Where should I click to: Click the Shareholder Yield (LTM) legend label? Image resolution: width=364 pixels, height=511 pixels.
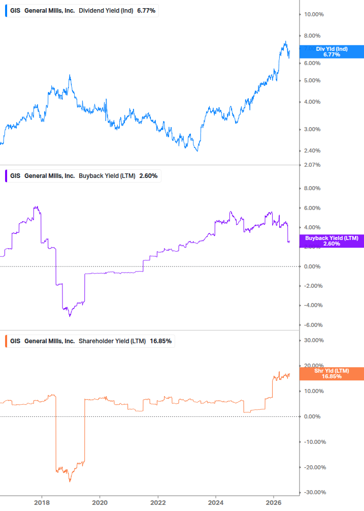(x=112, y=341)
